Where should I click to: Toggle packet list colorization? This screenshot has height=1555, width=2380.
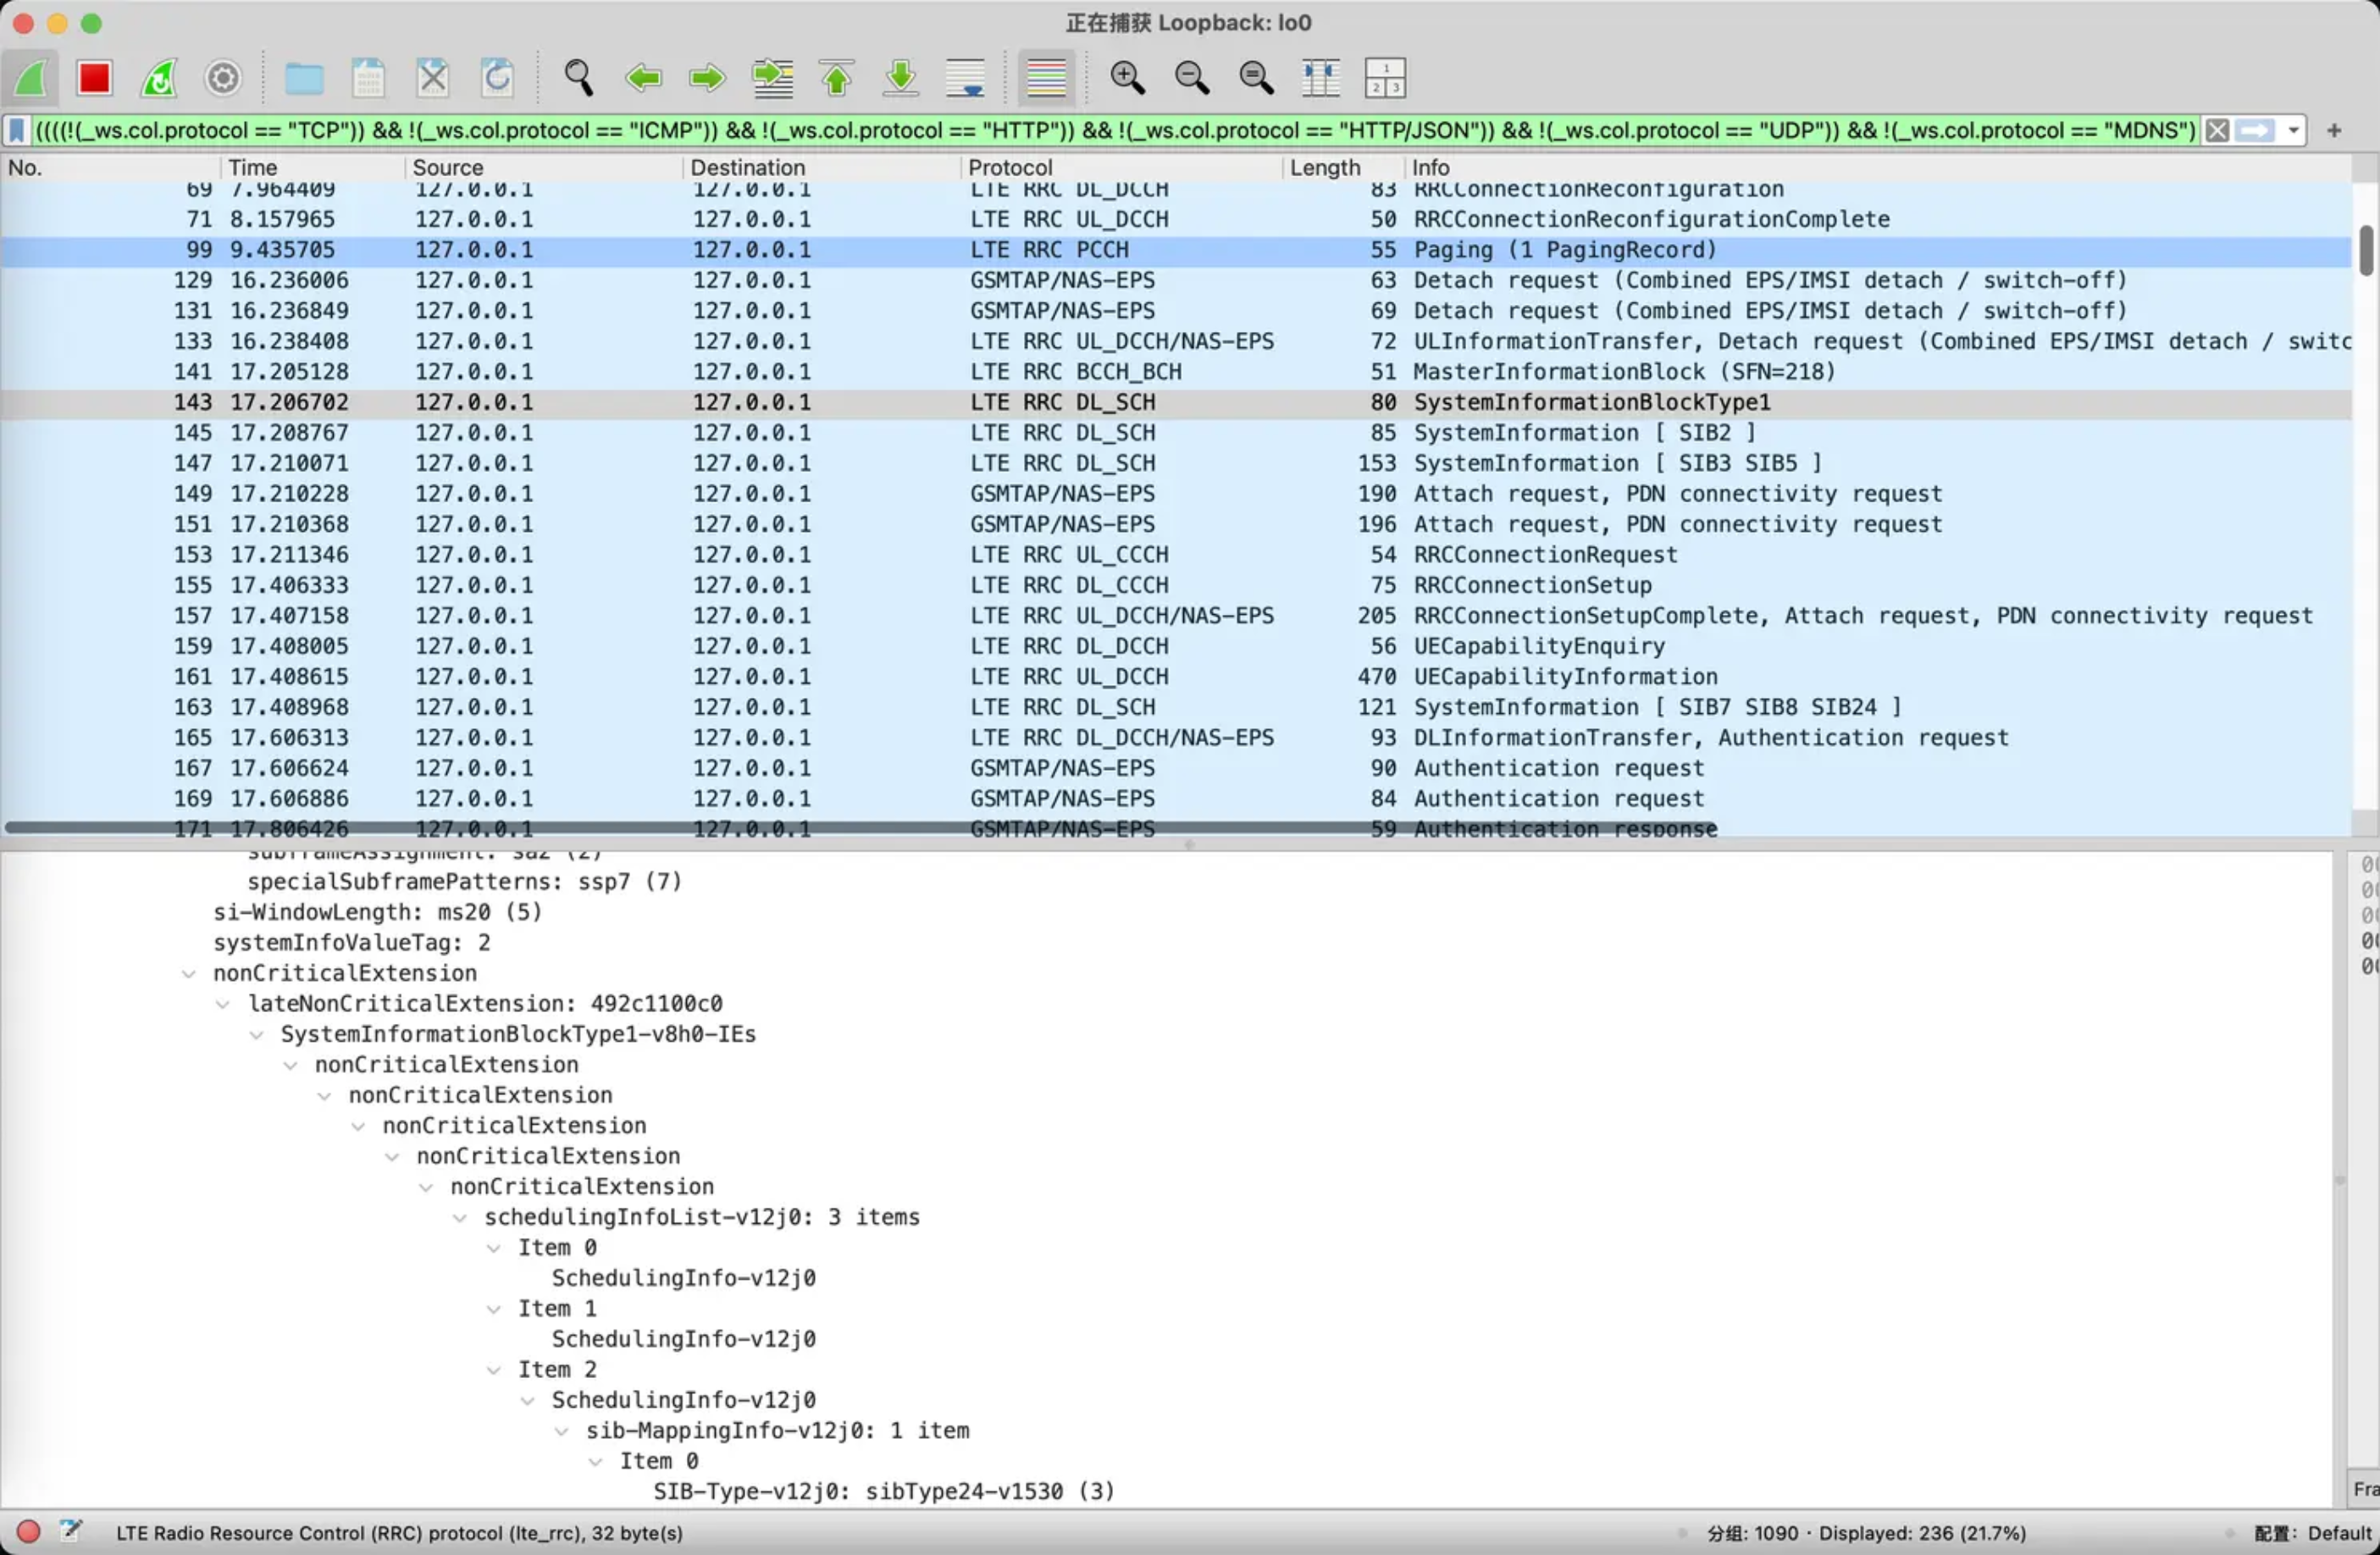pos(1046,77)
